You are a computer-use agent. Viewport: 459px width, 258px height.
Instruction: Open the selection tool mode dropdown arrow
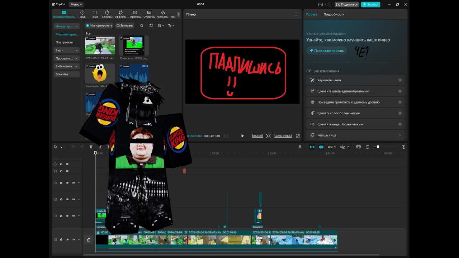click(61, 147)
